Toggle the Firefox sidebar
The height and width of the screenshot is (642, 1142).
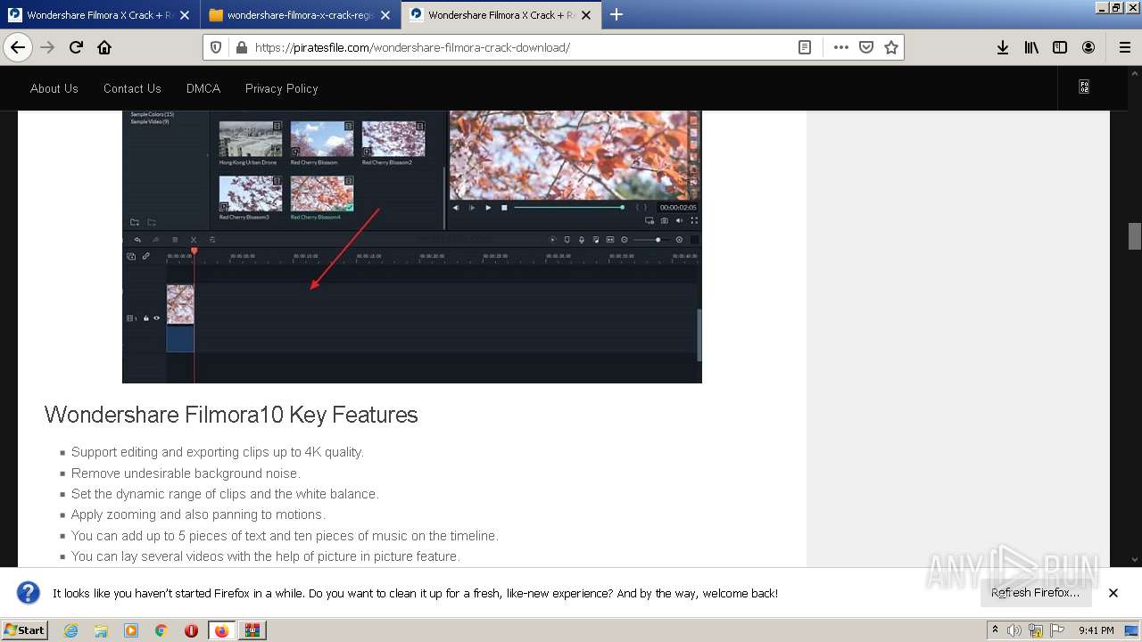coord(1060,47)
